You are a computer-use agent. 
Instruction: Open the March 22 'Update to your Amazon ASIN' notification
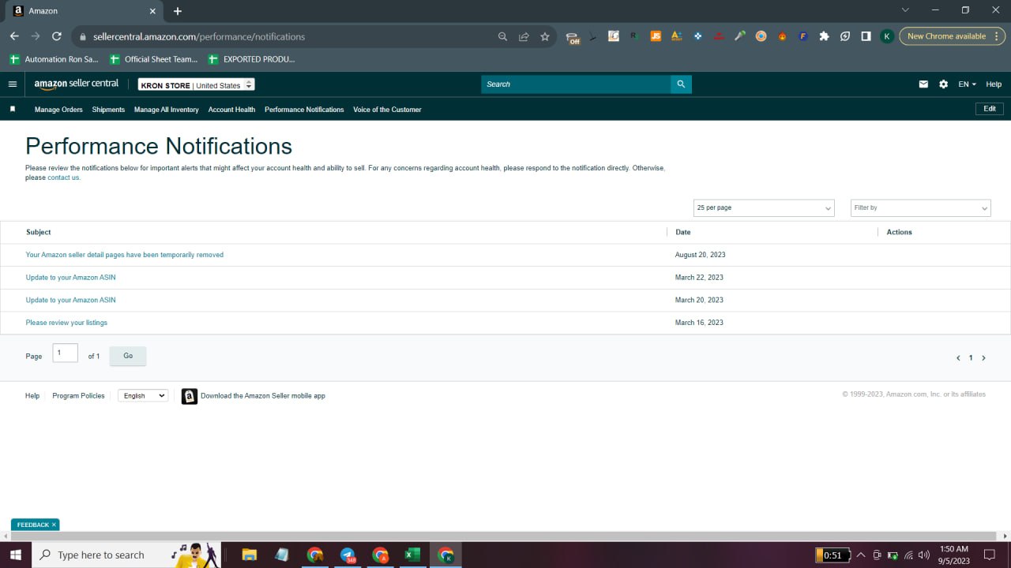tap(71, 278)
